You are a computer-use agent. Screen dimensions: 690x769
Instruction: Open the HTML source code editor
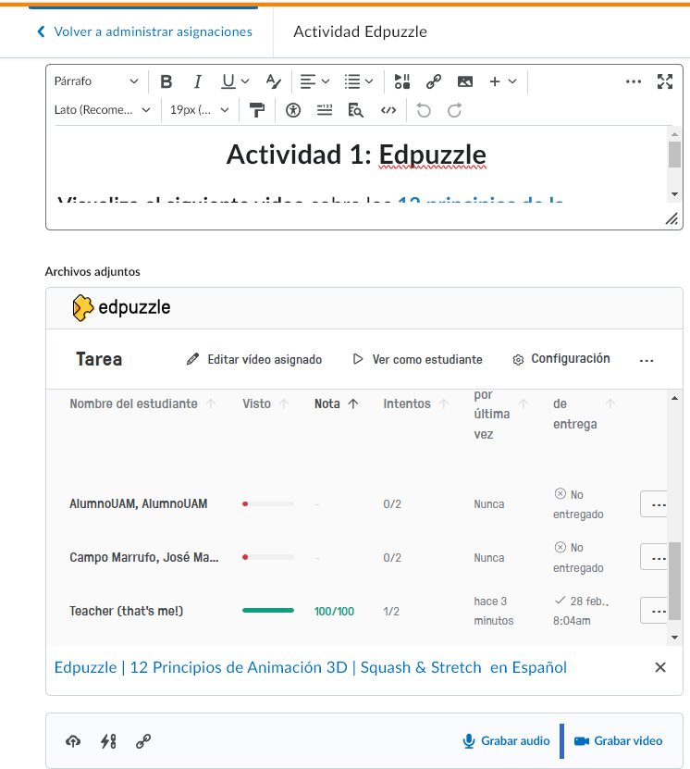click(388, 110)
